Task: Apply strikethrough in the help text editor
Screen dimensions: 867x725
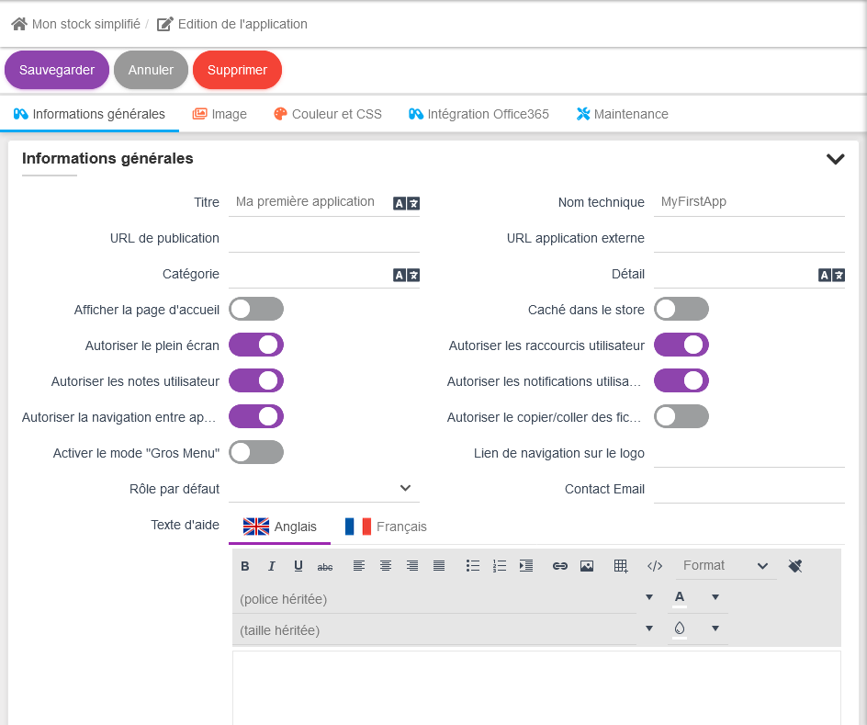Action: tap(325, 566)
